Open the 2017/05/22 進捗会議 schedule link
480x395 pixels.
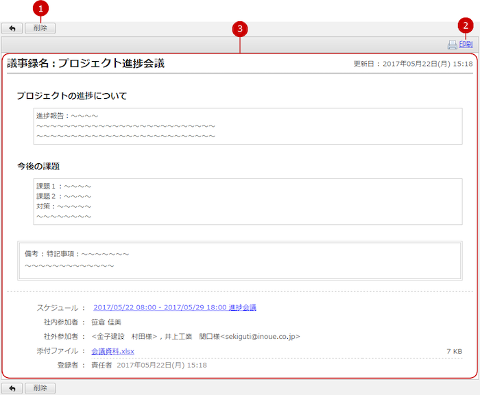pos(174,308)
